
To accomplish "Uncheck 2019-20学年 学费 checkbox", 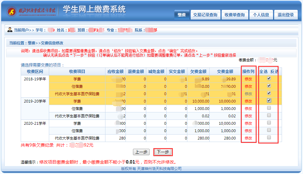I will (x=269, y=100).
